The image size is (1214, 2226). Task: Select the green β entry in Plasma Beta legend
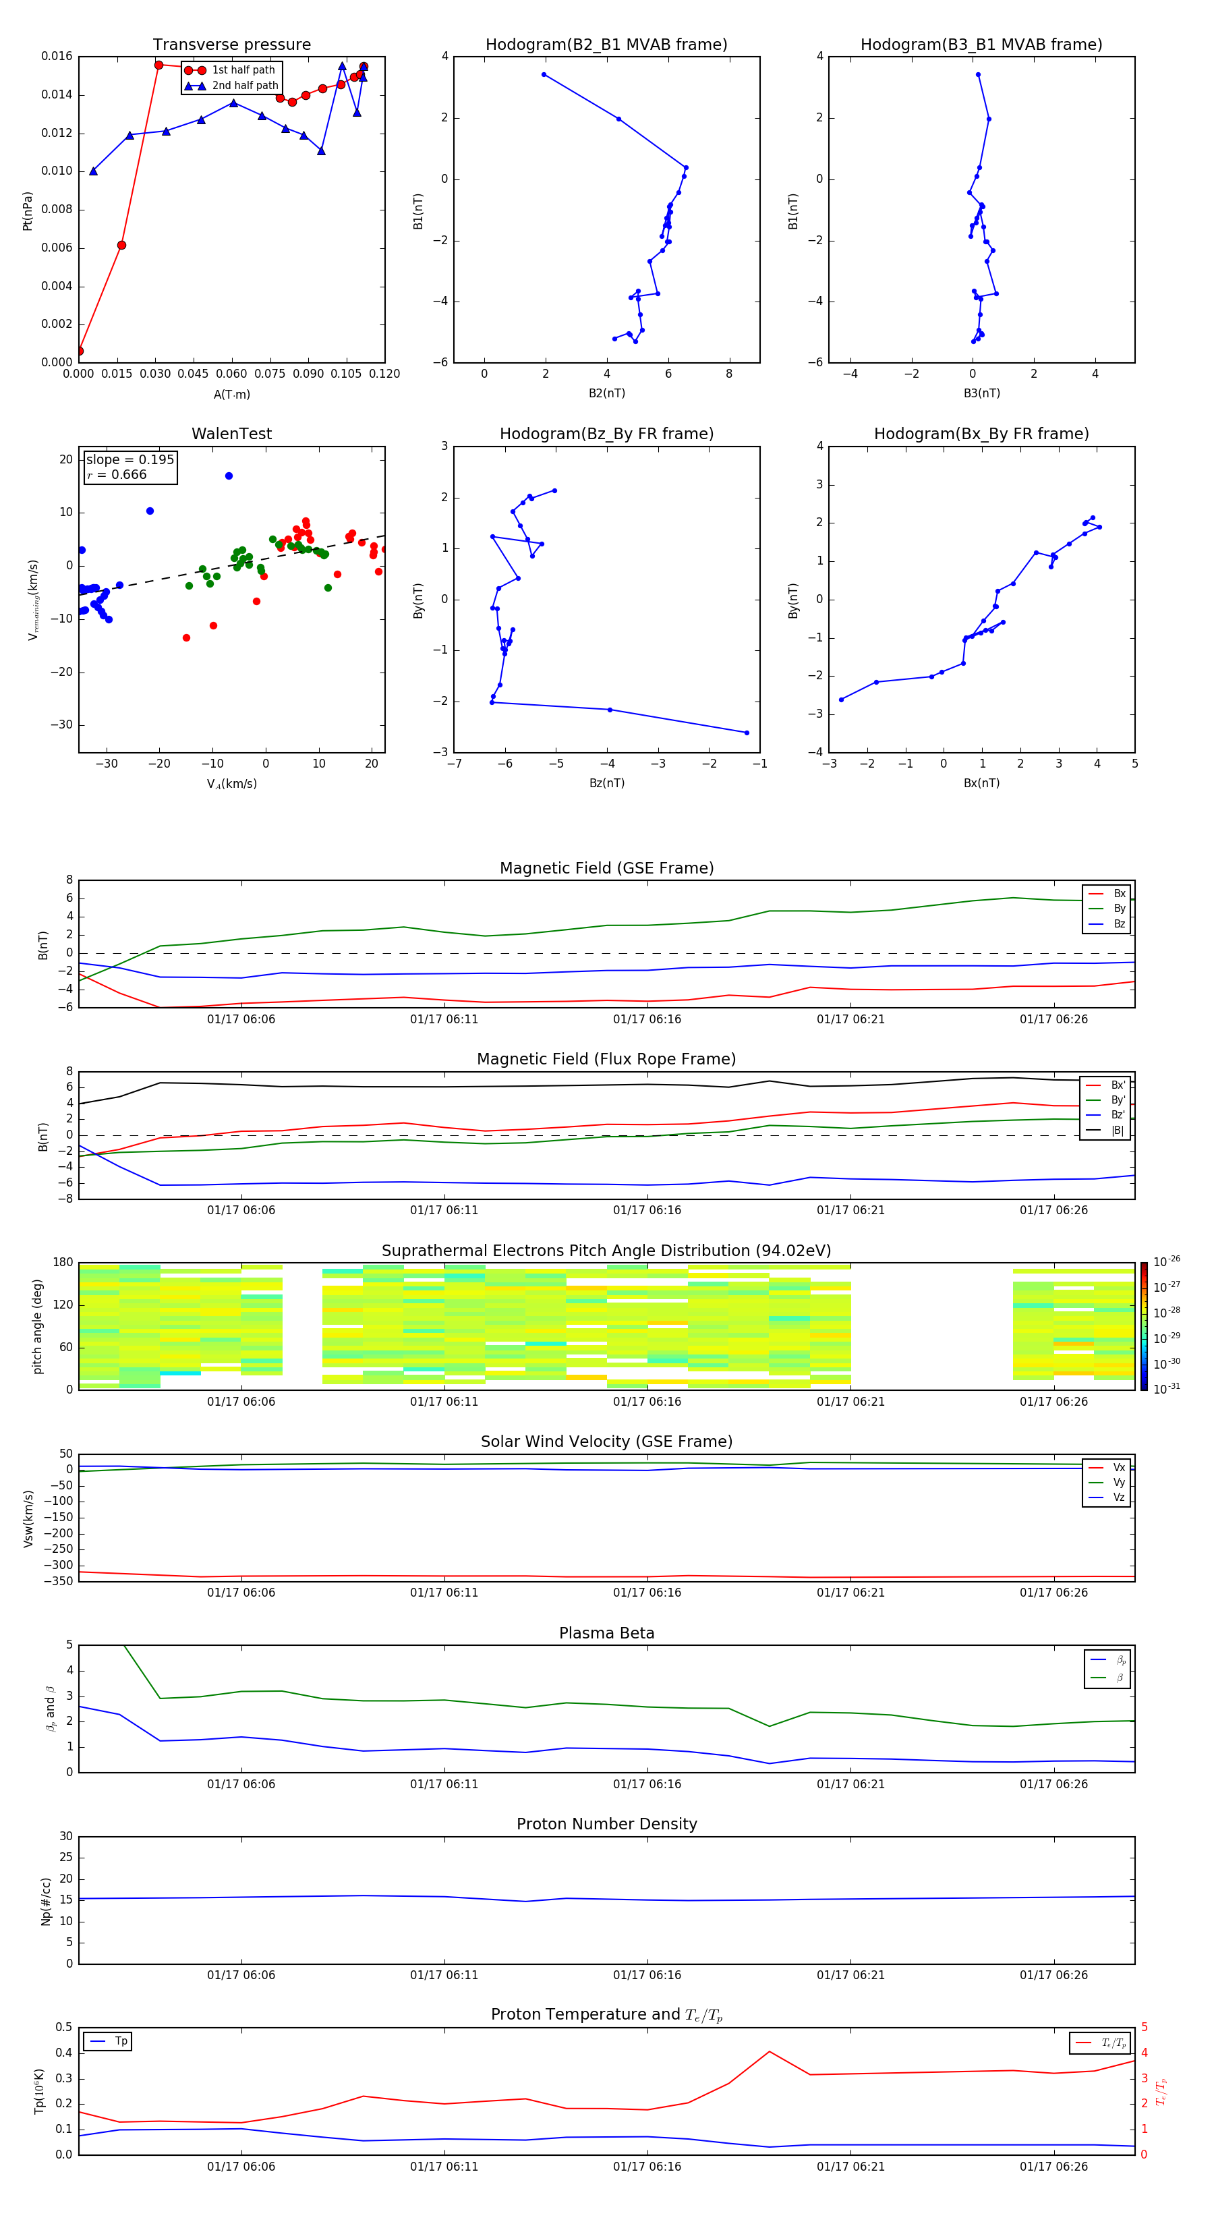[1107, 1678]
